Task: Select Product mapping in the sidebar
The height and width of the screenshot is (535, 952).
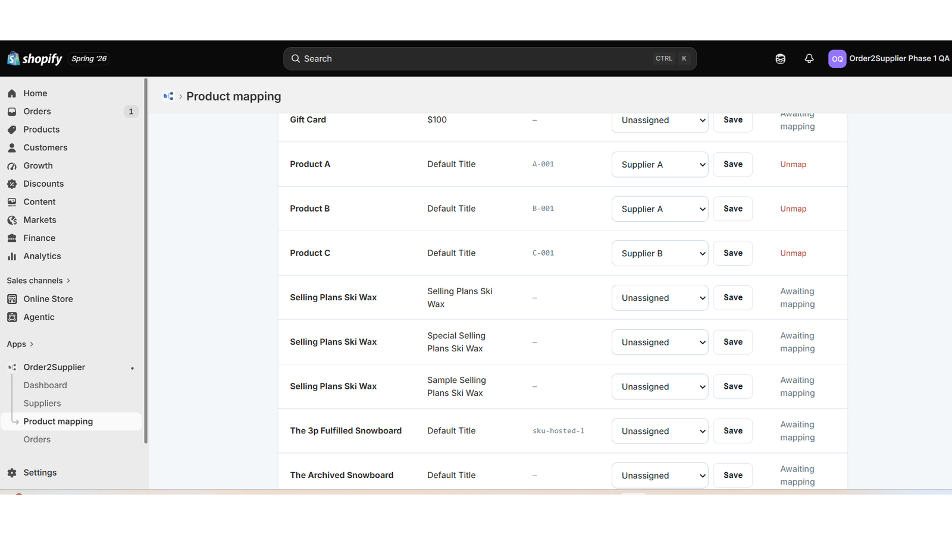Action: coord(71,421)
